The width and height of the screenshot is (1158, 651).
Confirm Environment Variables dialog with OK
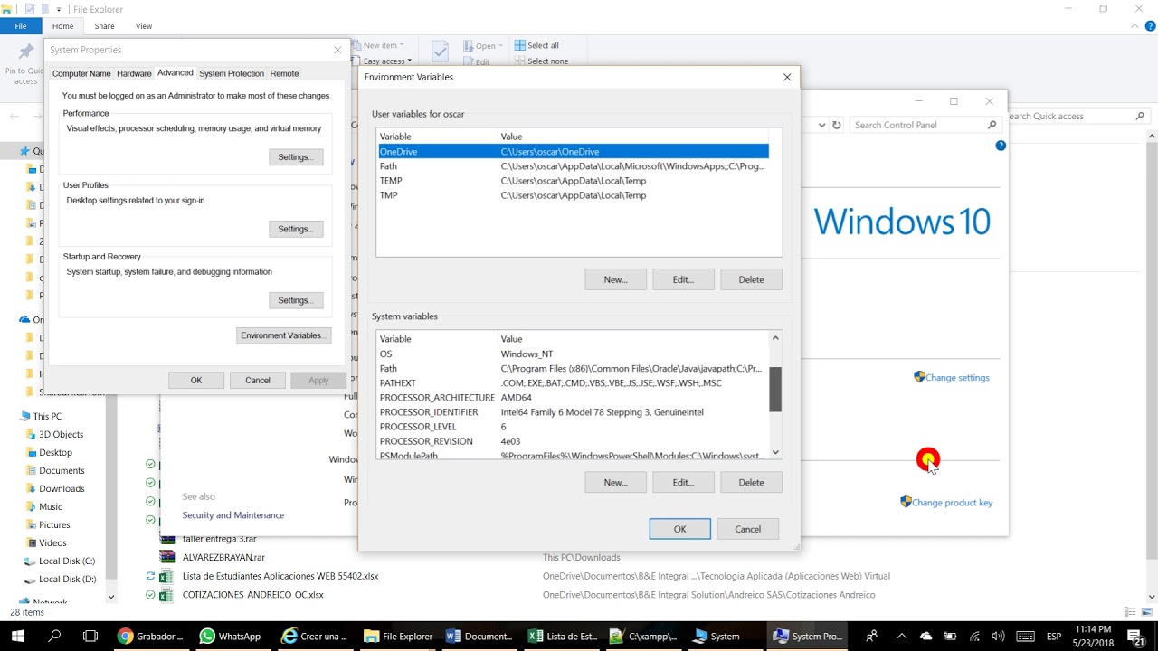pos(680,529)
